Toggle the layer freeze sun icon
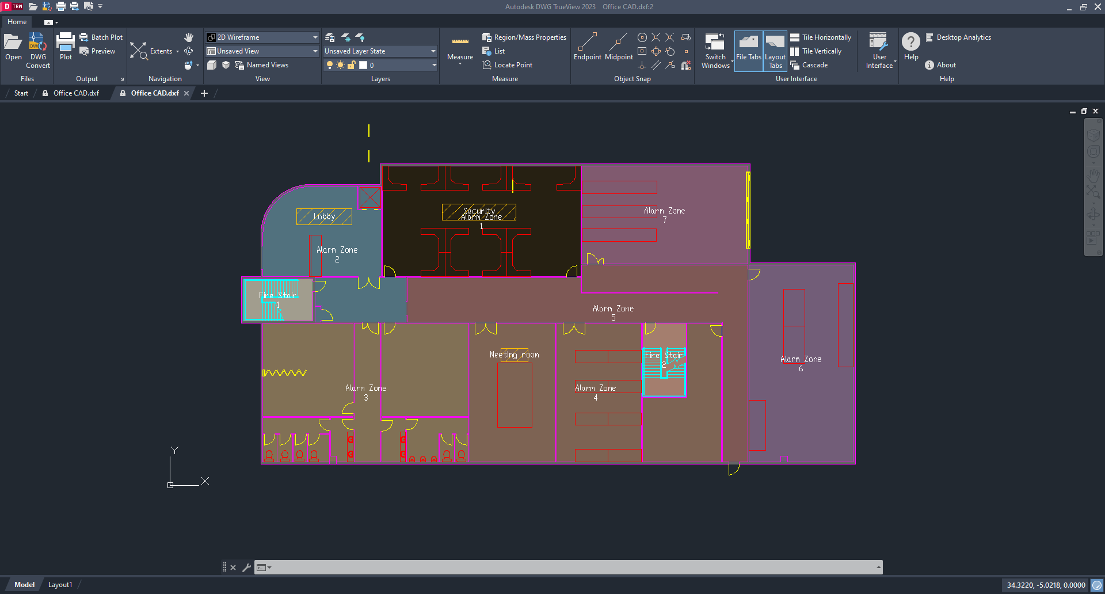This screenshot has height=594, width=1105. click(339, 64)
